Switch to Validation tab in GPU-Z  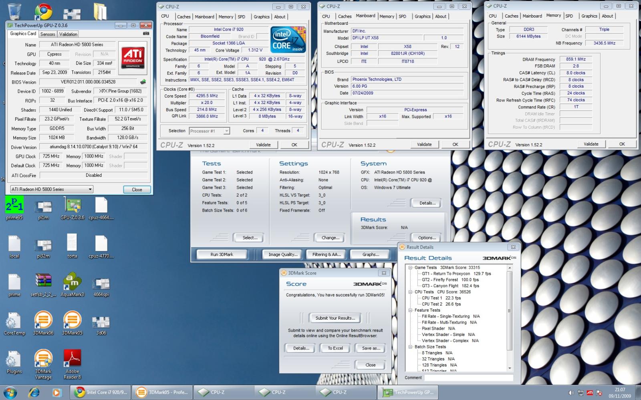pyautogui.click(x=68, y=34)
